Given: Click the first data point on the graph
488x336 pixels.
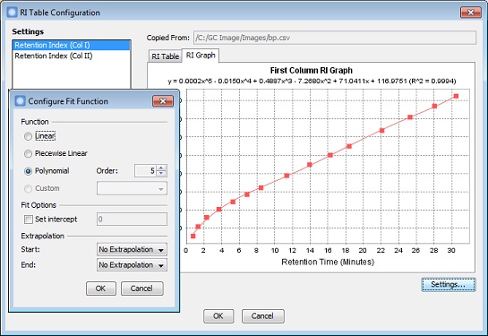Looking at the screenshot, I should point(193,236).
